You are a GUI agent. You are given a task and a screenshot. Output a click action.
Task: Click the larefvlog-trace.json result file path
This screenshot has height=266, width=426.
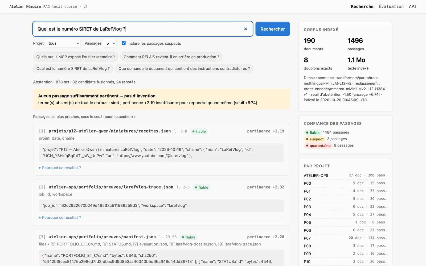pyautogui.click(x=111, y=187)
